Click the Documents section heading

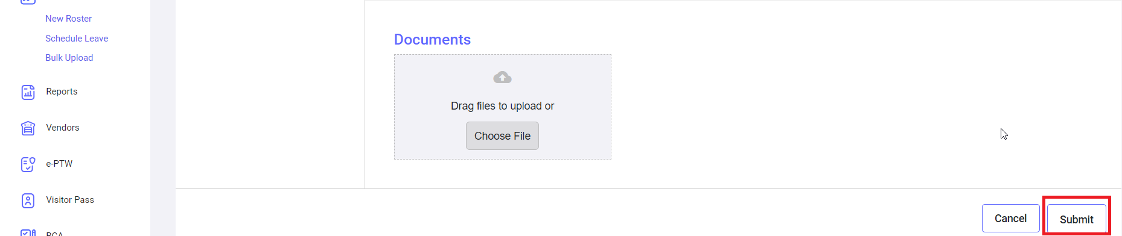[x=432, y=40]
